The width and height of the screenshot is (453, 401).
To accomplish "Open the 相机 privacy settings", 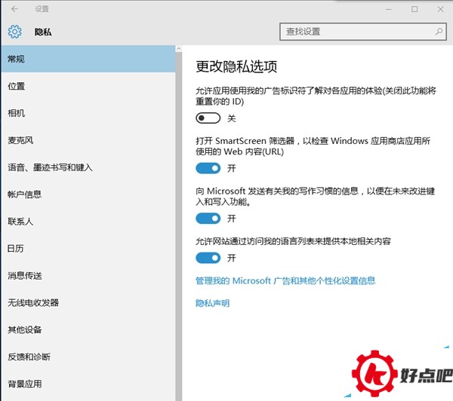I will point(88,113).
